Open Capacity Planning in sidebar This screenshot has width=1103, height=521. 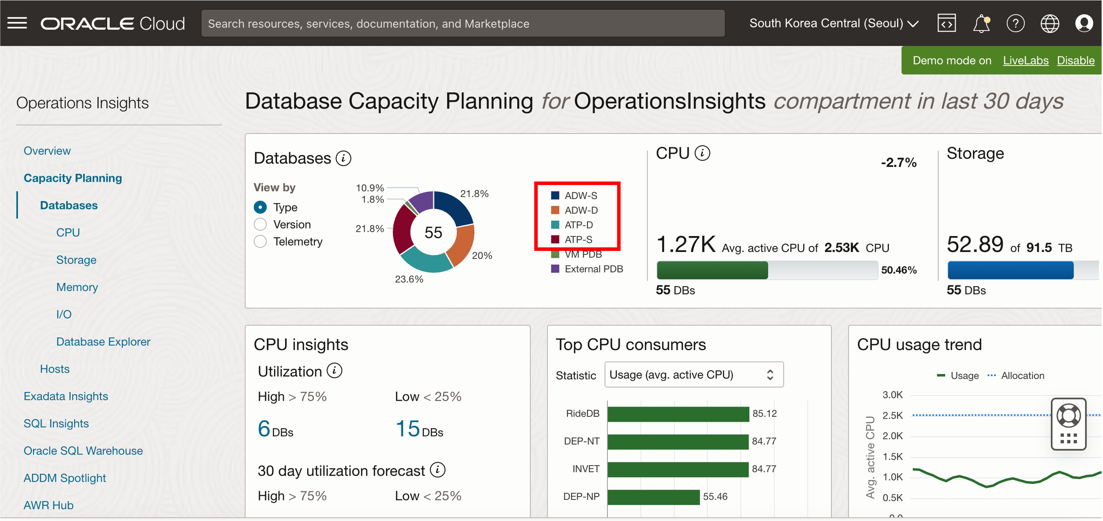(x=73, y=178)
